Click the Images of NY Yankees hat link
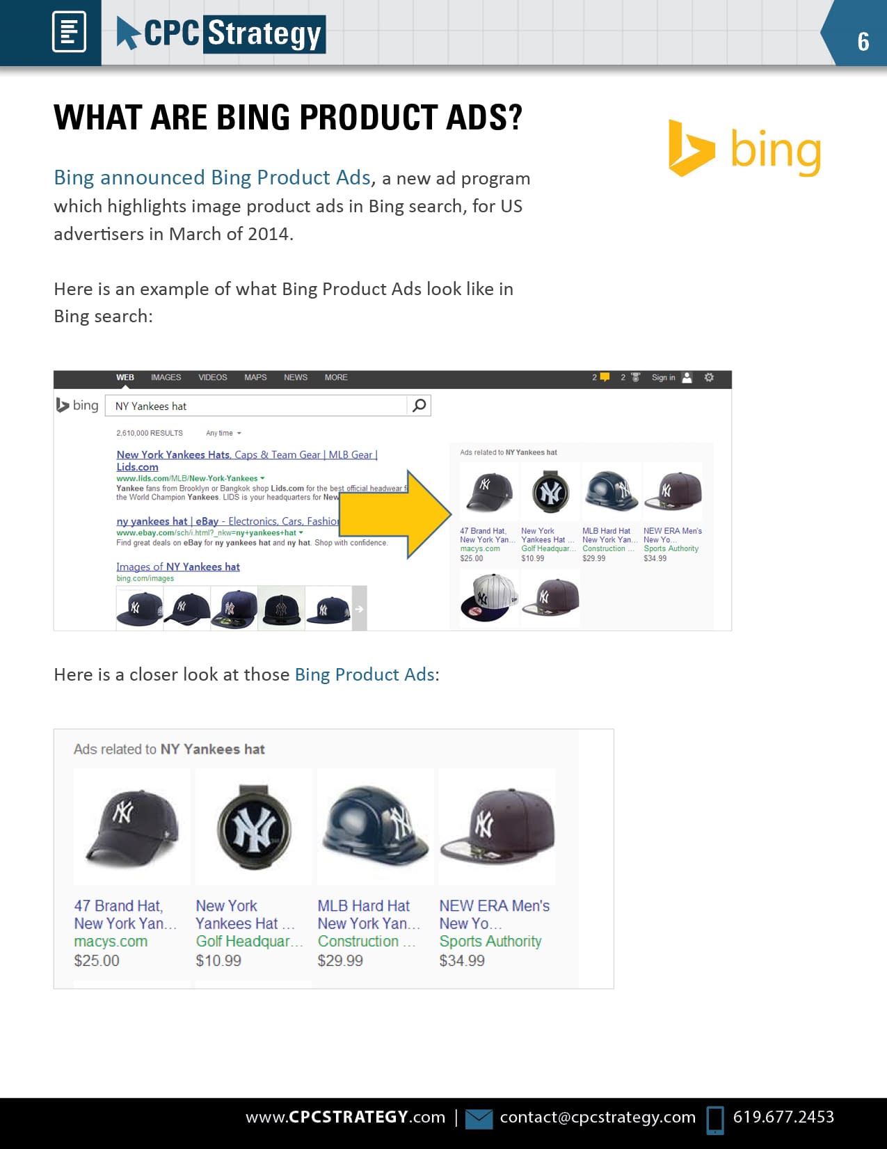 click(178, 566)
